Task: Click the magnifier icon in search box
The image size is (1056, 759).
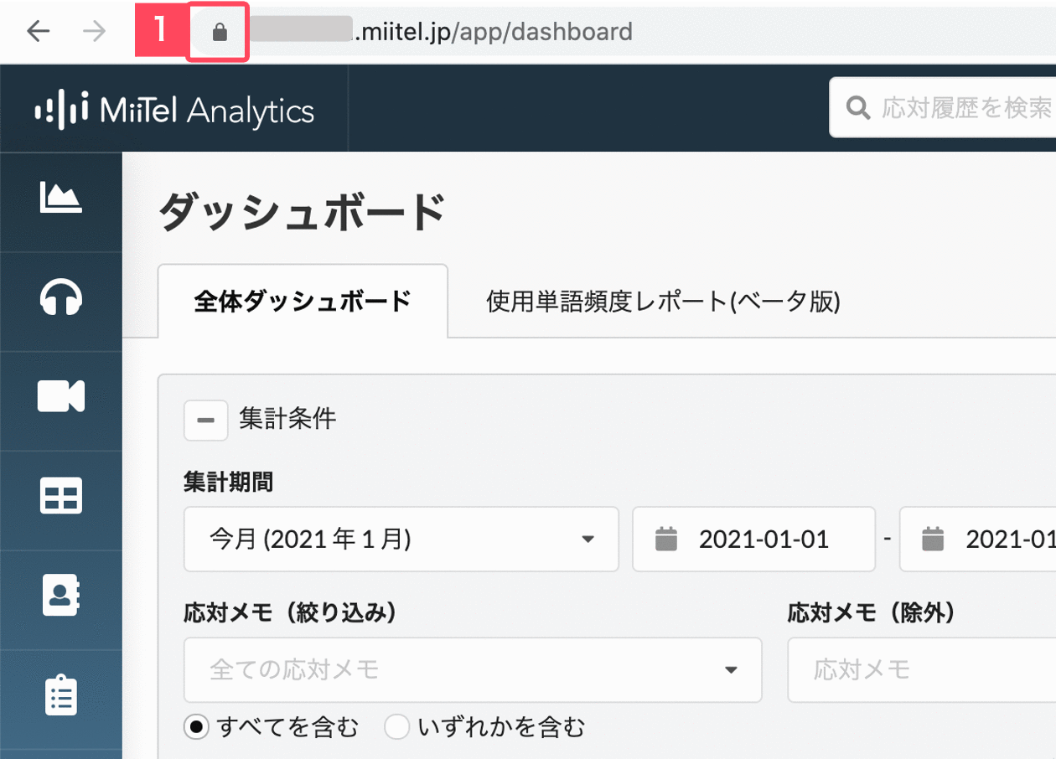Action: tap(858, 107)
